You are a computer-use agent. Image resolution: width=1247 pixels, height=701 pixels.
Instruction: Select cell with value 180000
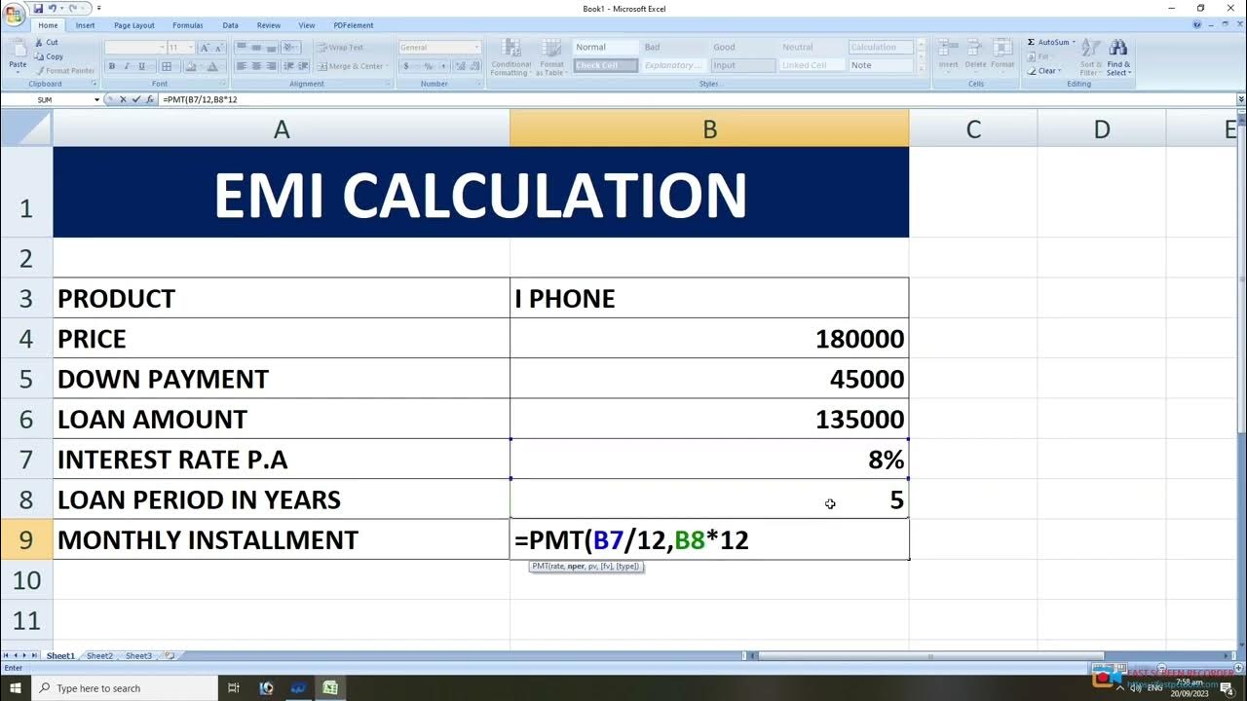click(x=709, y=339)
